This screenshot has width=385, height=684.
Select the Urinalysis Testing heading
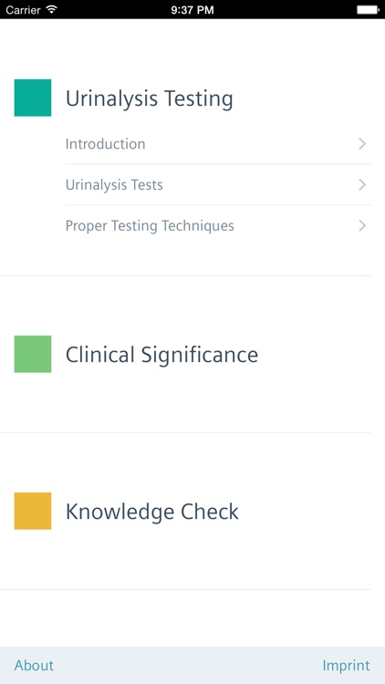click(x=150, y=98)
